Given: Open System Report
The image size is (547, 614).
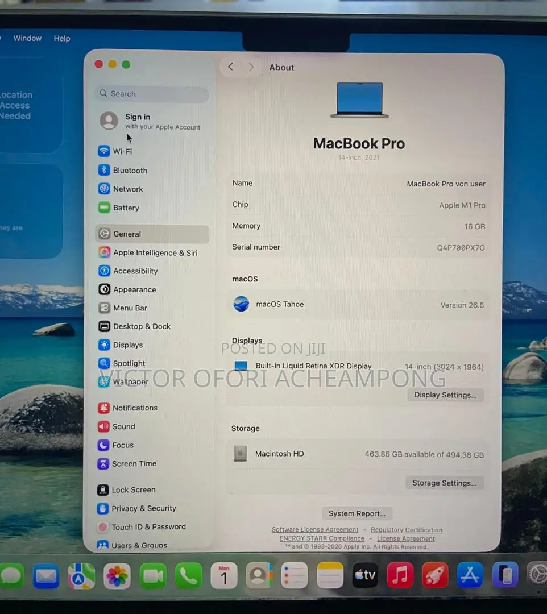Looking at the screenshot, I should (x=357, y=513).
